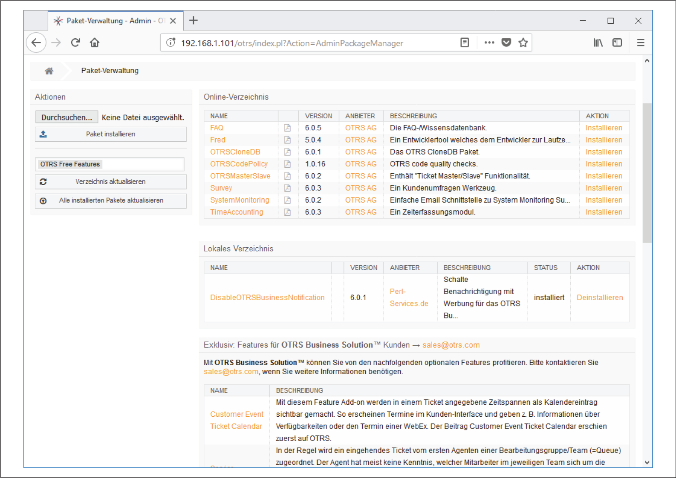Viewport: 676px width, 478px height.
Task: Open page actions three-dots menu
Action: [x=489, y=43]
